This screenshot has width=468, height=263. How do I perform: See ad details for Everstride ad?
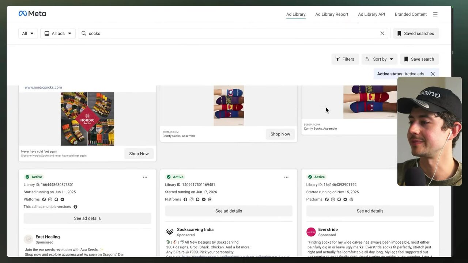point(370,211)
